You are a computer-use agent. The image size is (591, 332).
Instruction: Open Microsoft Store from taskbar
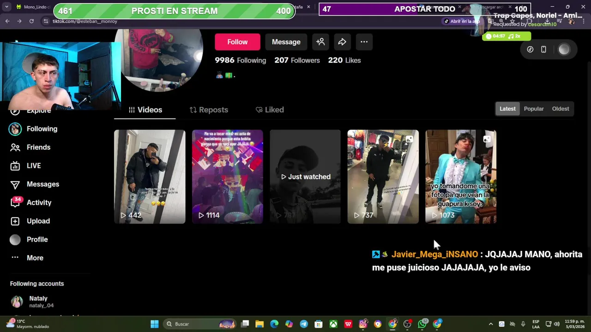[x=319, y=324]
